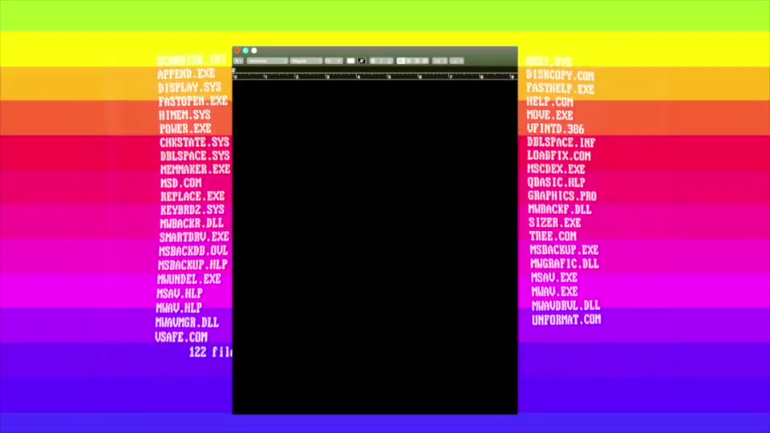Open the font size combo box

click(334, 61)
